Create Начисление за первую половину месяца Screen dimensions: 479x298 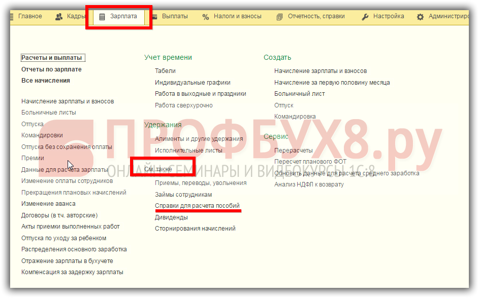point(332,83)
